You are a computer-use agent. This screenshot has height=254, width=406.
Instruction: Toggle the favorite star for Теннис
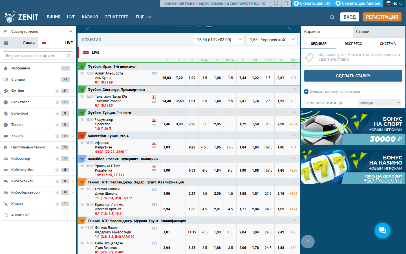(57, 124)
